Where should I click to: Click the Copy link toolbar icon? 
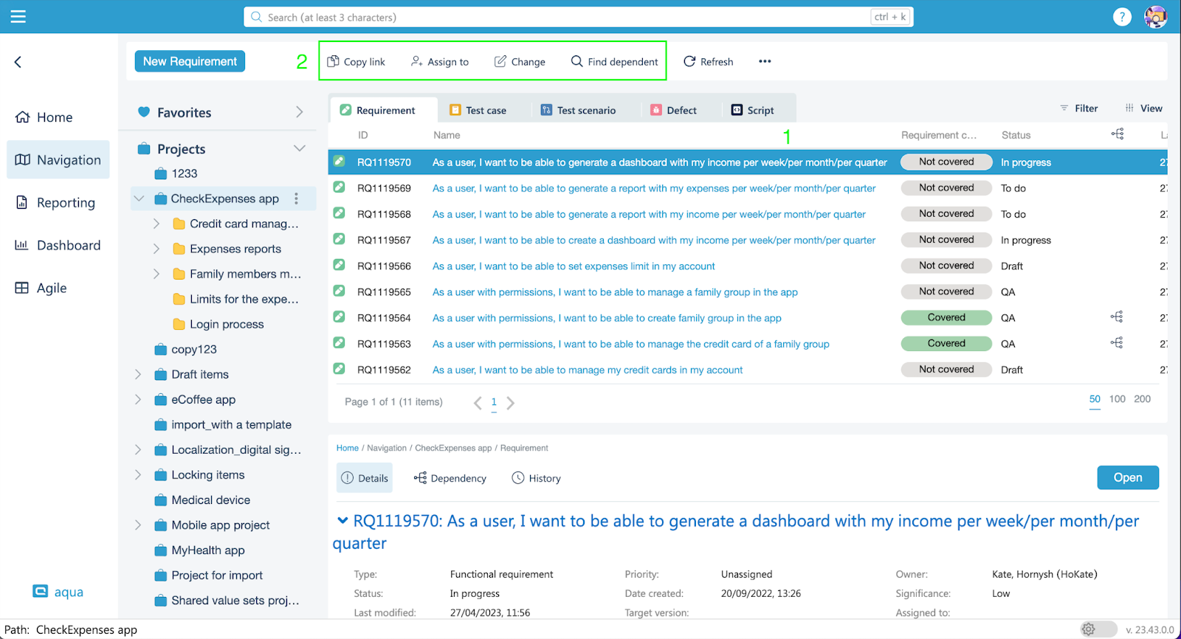tap(334, 61)
